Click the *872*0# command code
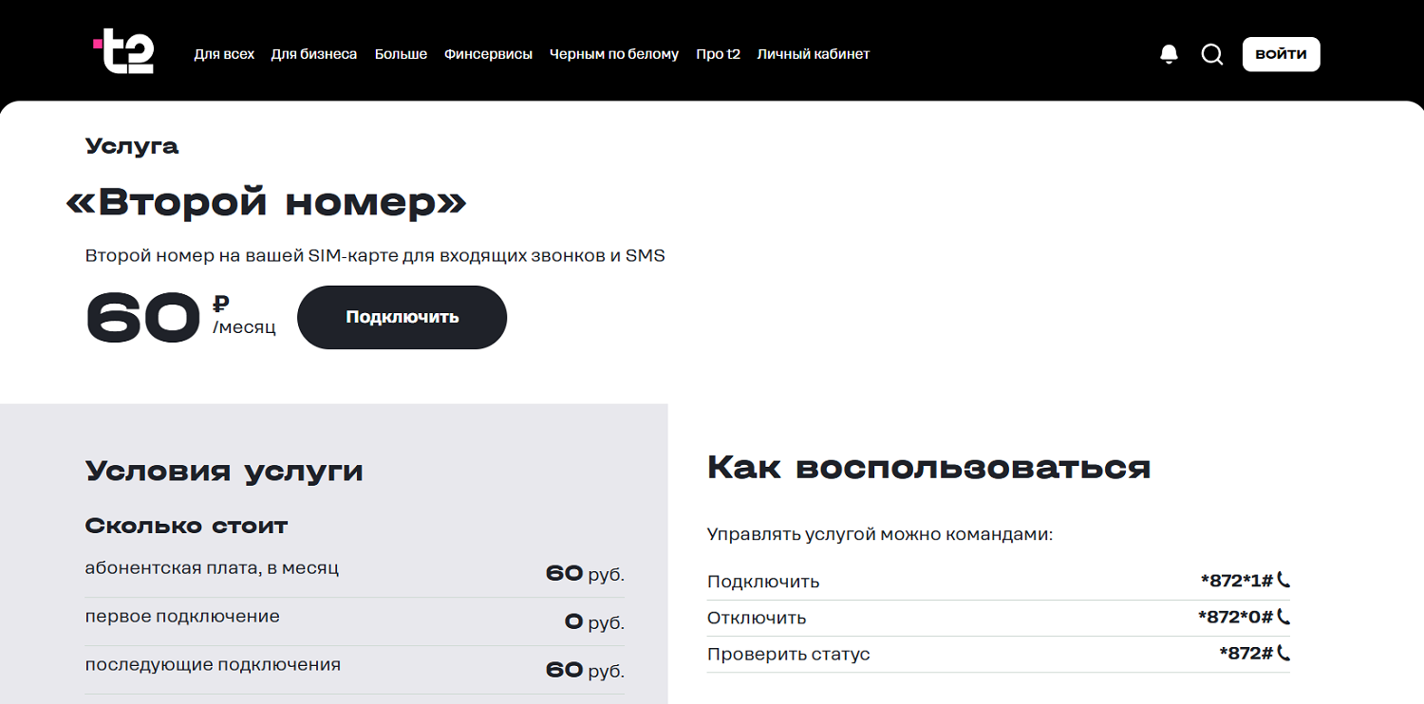Screen dimensions: 1424x704 pyautogui.click(x=1235, y=617)
